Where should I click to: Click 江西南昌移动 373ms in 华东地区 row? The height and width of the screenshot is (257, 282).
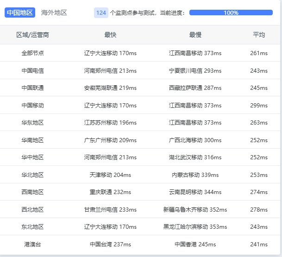pos(195,122)
